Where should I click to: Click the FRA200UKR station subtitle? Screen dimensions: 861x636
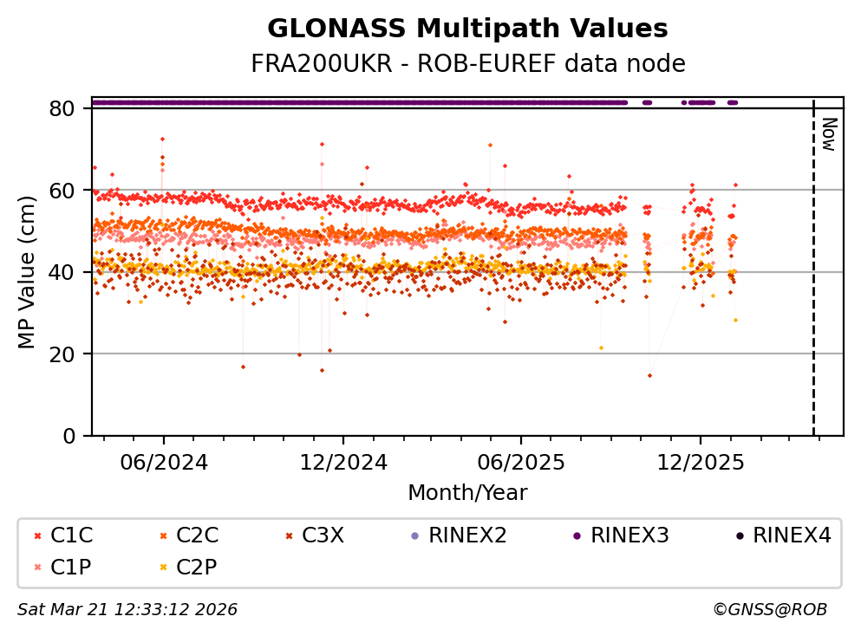(x=467, y=63)
